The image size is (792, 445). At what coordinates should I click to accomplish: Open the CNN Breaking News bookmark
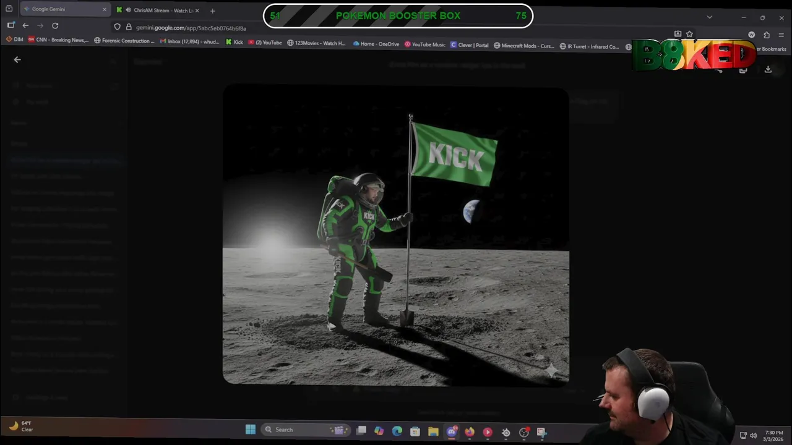tap(58, 40)
